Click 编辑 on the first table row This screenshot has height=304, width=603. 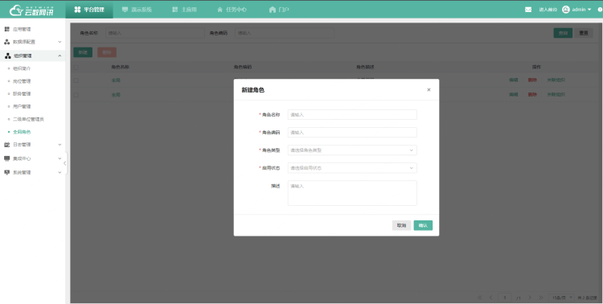point(514,80)
